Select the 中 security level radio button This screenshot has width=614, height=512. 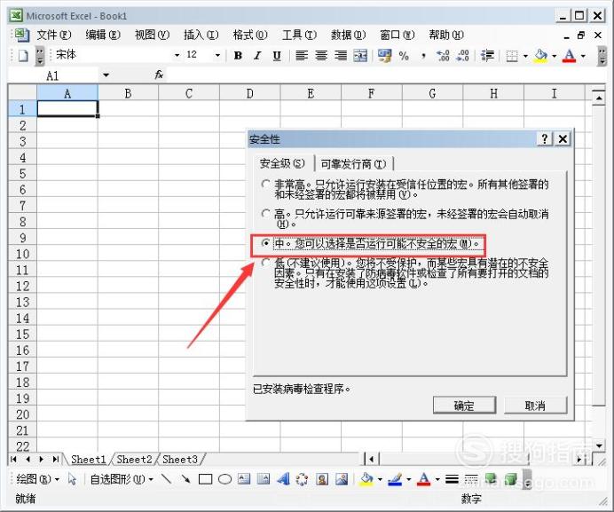click(x=266, y=243)
